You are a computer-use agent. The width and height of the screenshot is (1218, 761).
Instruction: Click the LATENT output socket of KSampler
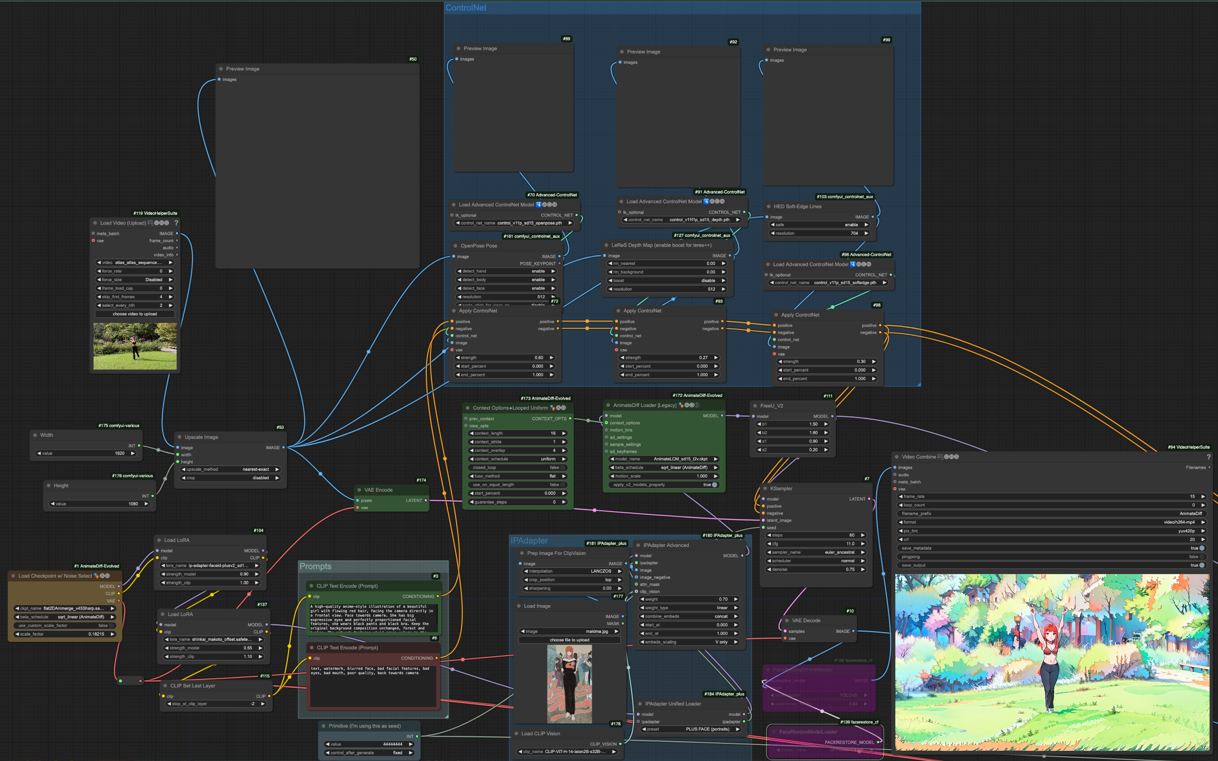pos(869,499)
